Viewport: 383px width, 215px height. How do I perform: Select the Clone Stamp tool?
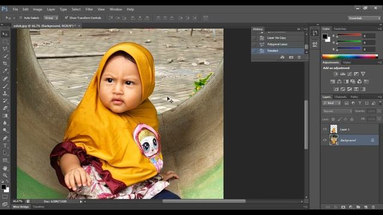(x=5, y=93)
